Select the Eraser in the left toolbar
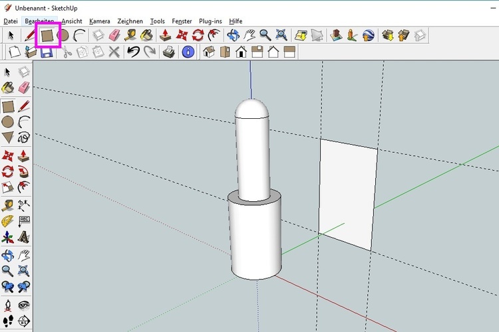Image resolution: width=499 pixels, height=332 pixels. (x=24, y=87)
